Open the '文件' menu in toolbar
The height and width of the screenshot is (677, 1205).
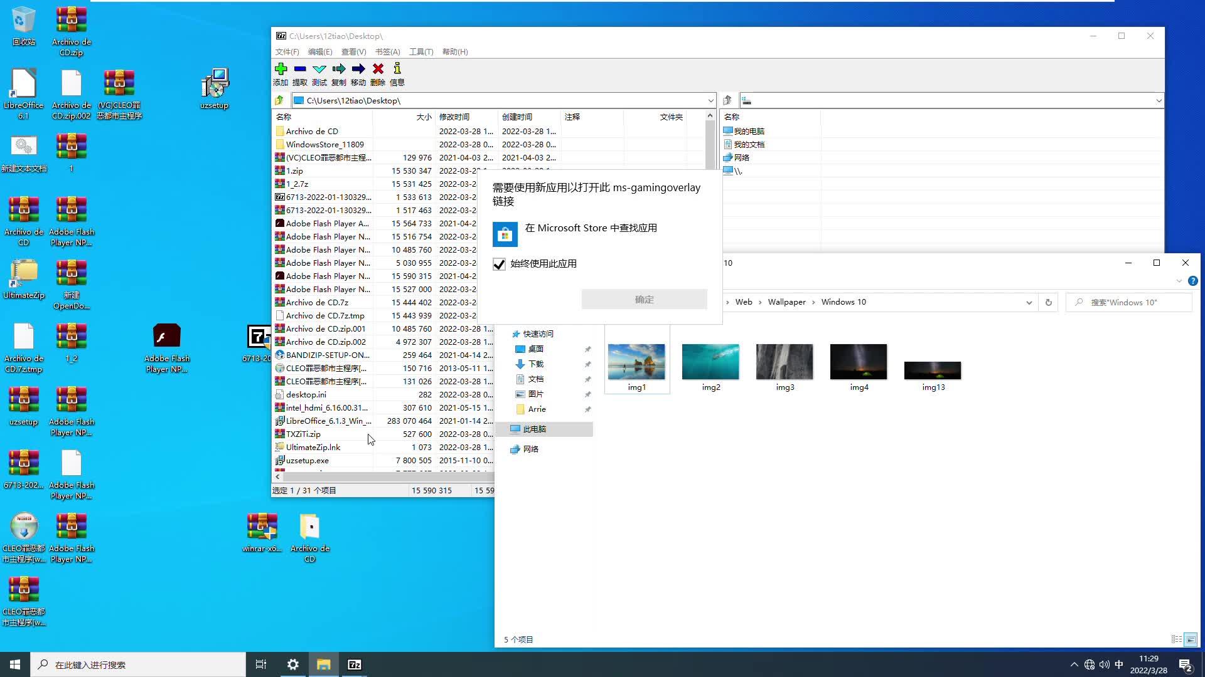(287, 51)
